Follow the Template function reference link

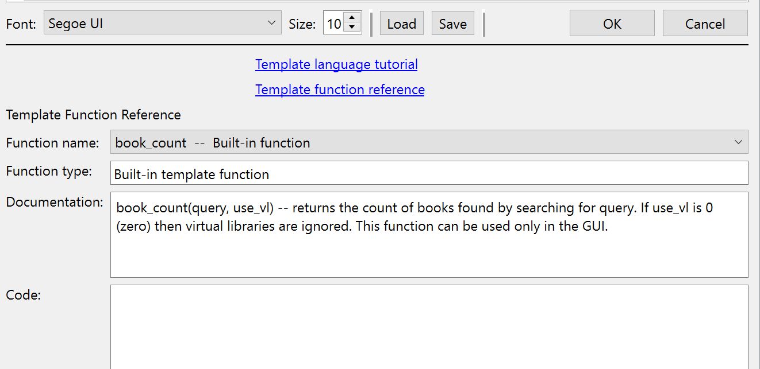340,90
